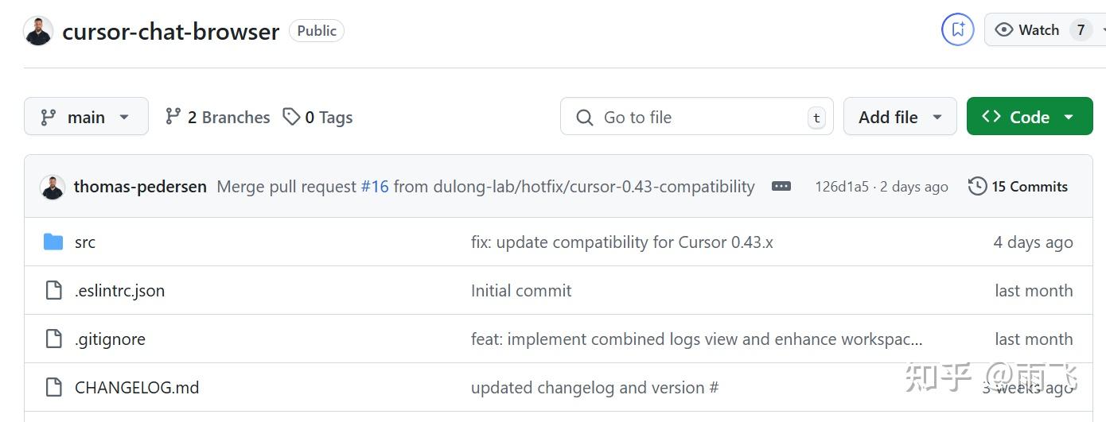
Task: Click the repository owner avatar beside cursor-chat-browser
Action: 38,31
